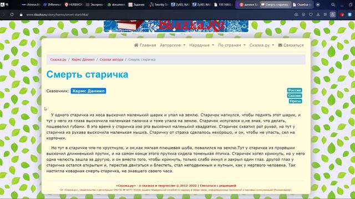Click the user account icon in toolbar
Screen dimensions: 355x199
point(332,14)
